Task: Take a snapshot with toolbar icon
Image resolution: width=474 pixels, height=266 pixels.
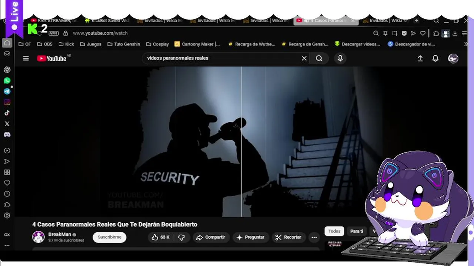Action: 395,33
